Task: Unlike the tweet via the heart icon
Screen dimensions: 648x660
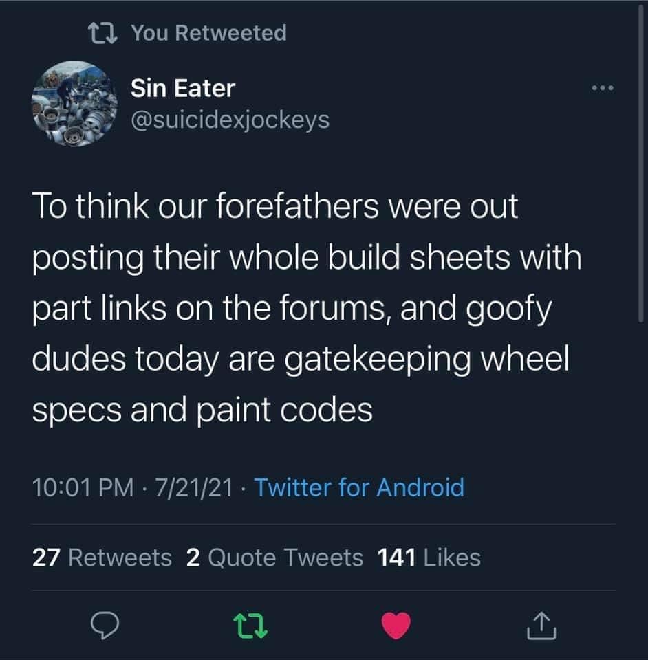Action: tap(396, 624)
